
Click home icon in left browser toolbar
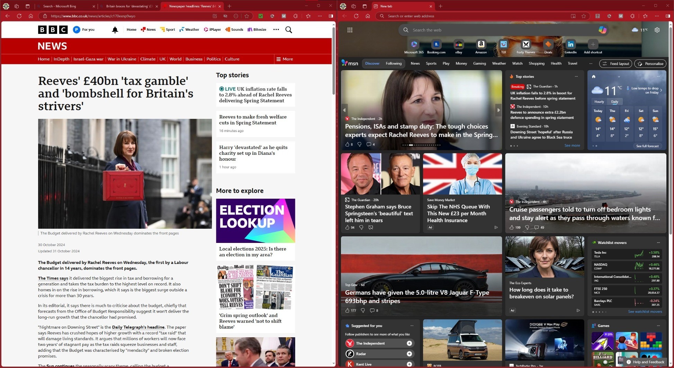(31, 16)
